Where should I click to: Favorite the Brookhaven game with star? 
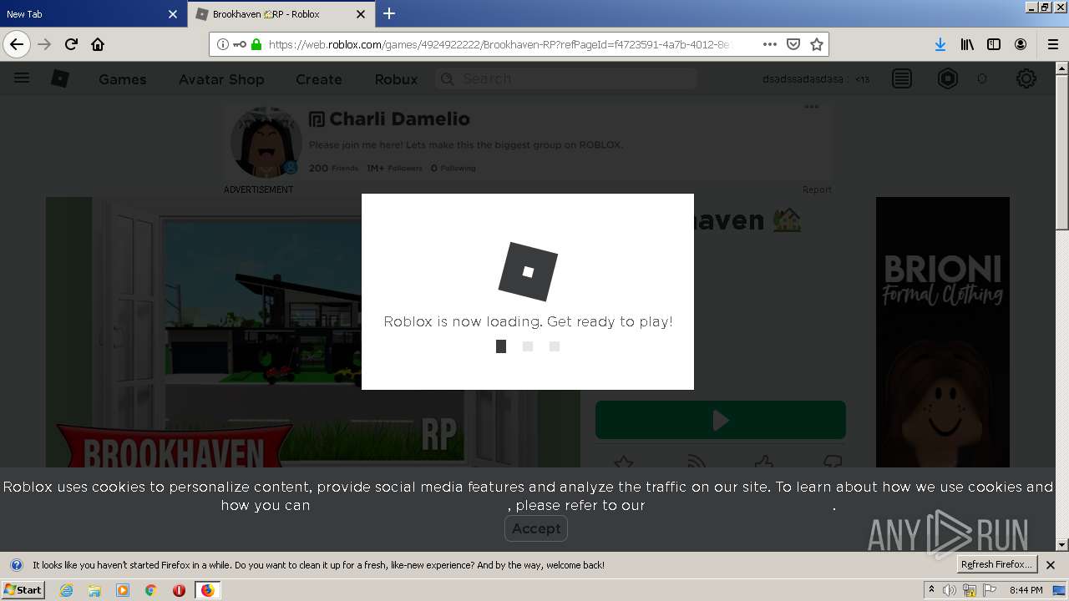coord(624,462)
